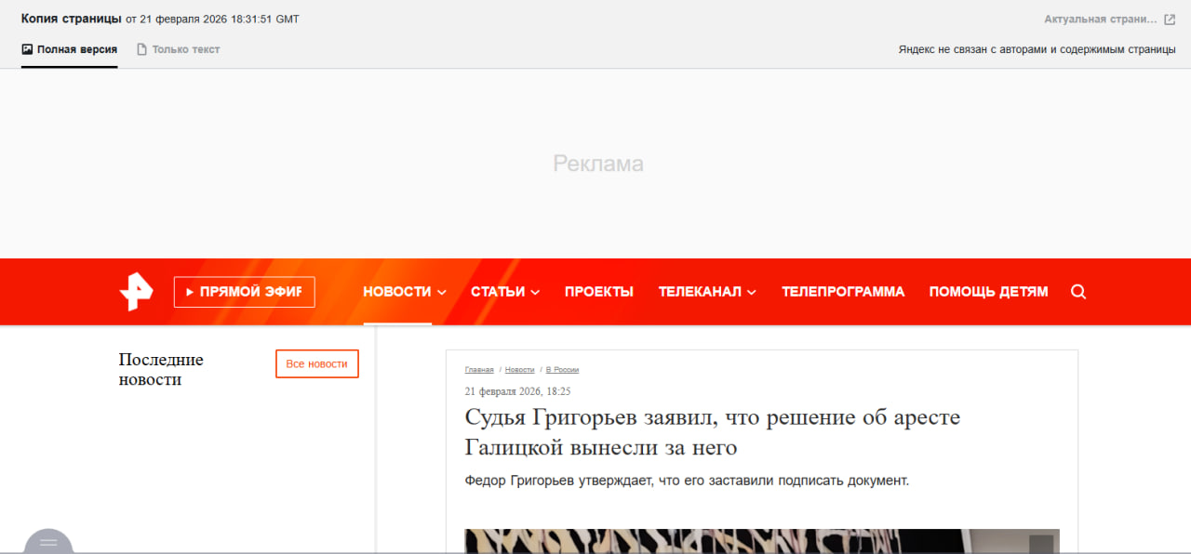Image resolution: width=1191 pixels, height=554 pixels.
Task: Expand the Телеканал dropdown menu
Action: [706, 292]
